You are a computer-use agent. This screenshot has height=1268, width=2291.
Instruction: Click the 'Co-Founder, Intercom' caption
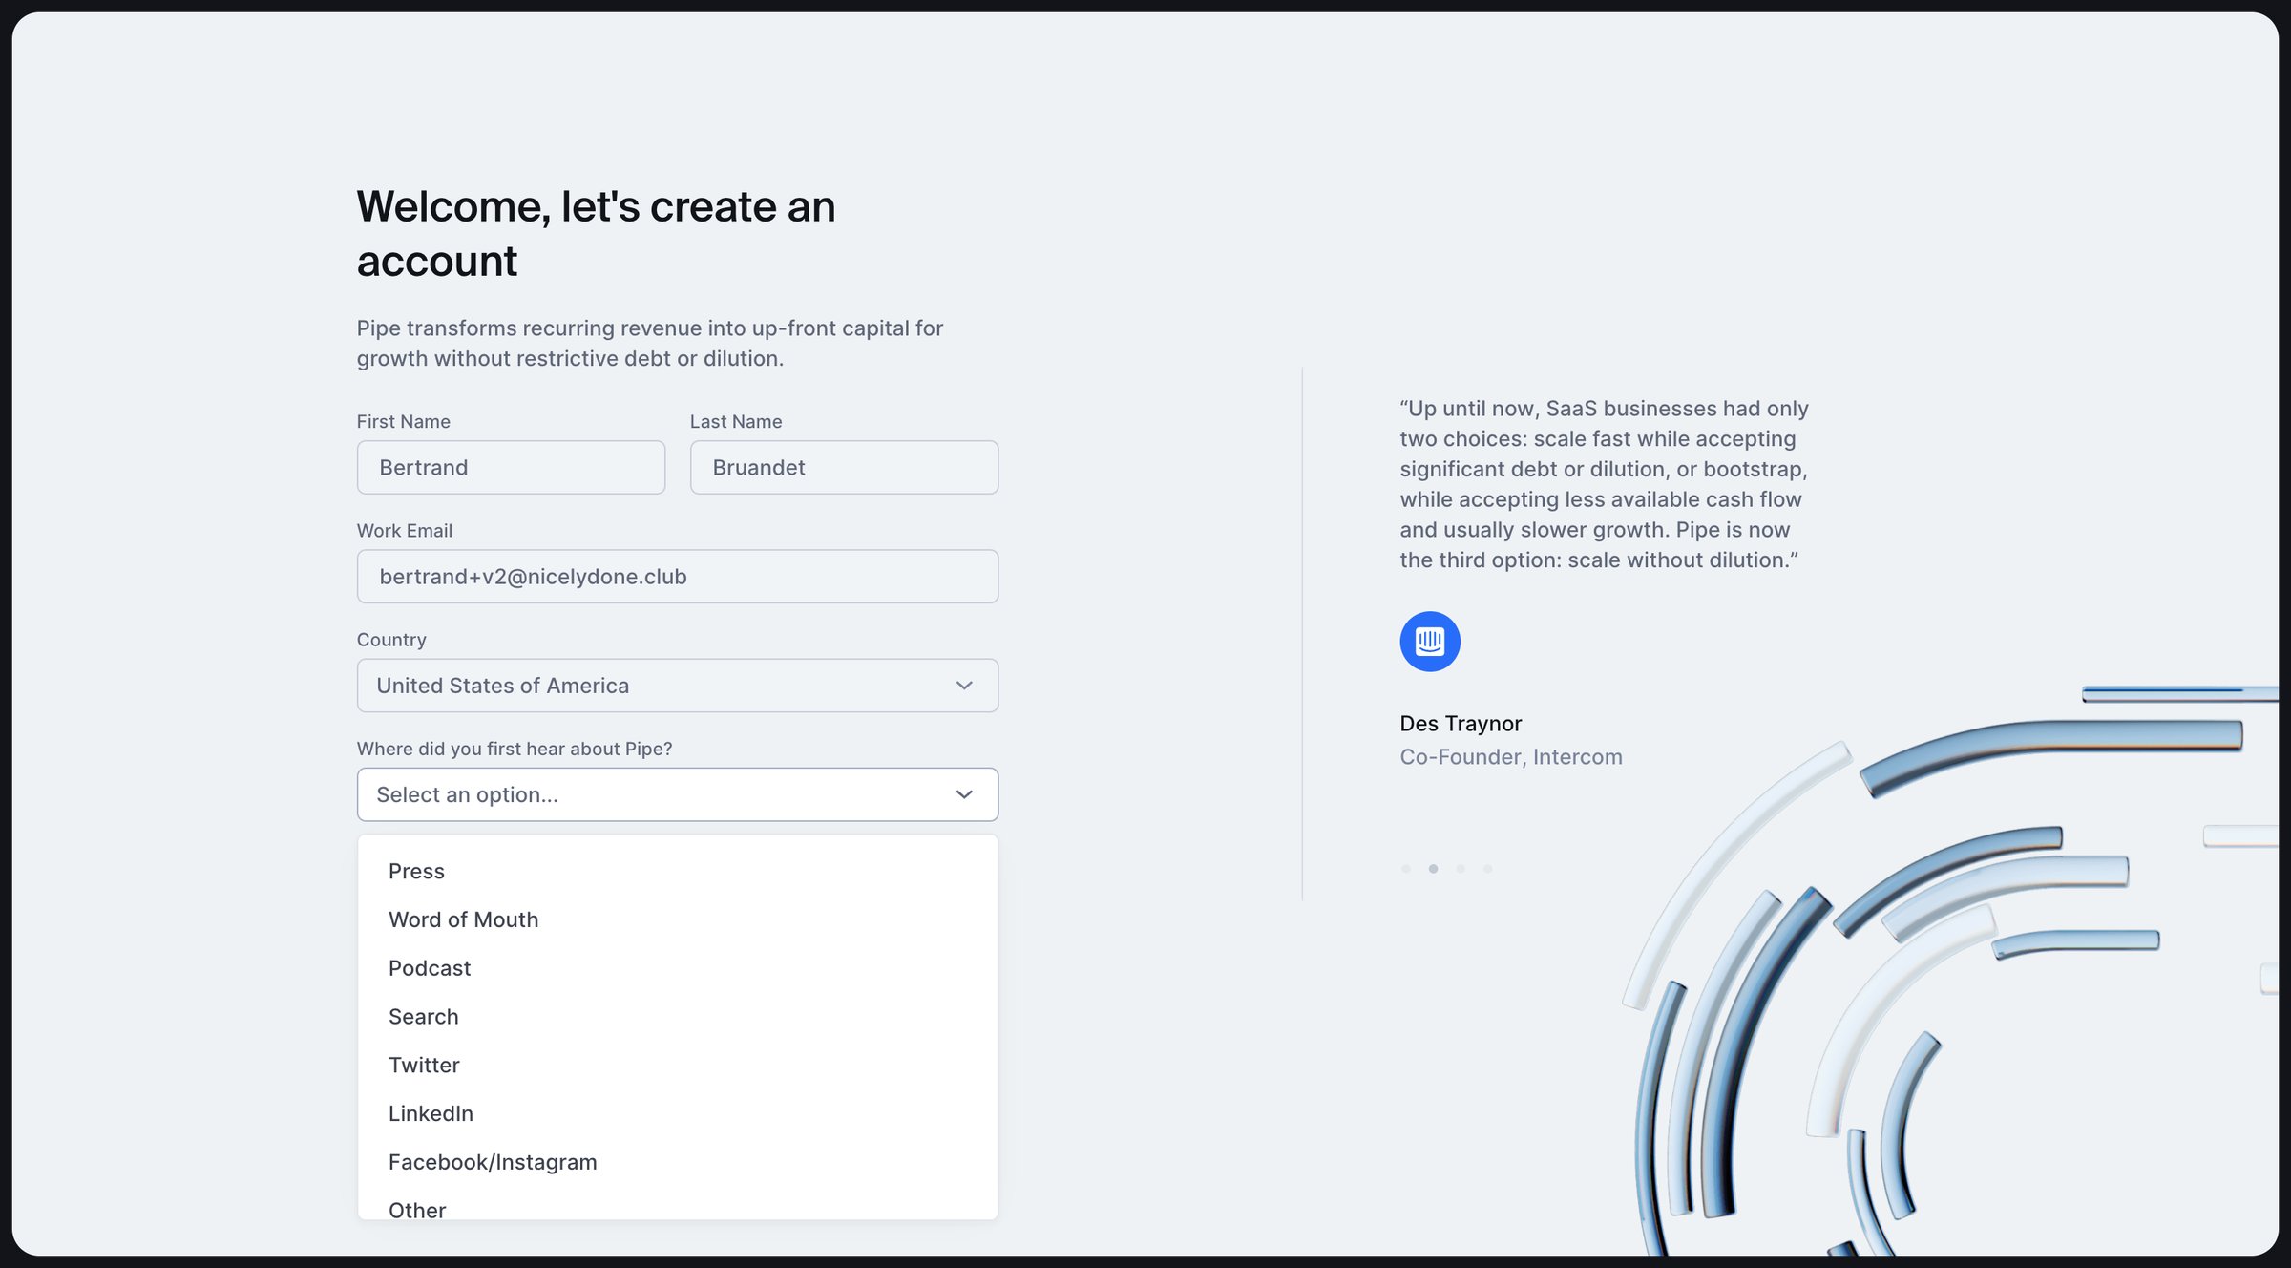point(1511,757)
